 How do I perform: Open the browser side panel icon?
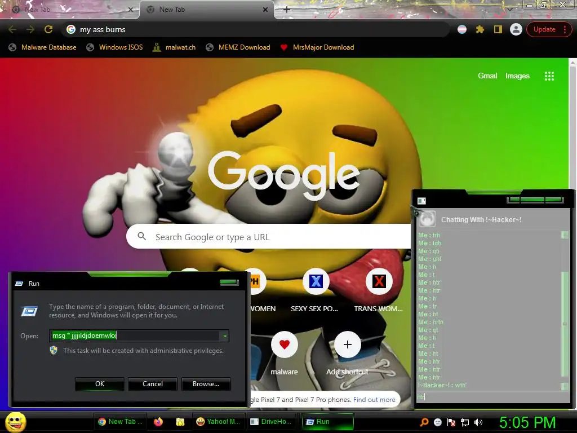click(x=498, y=29)
